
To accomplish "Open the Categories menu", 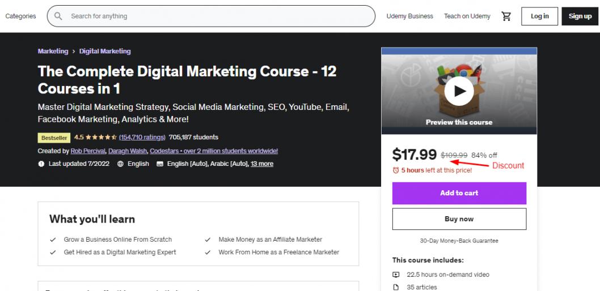I will [x=21, y=16].
